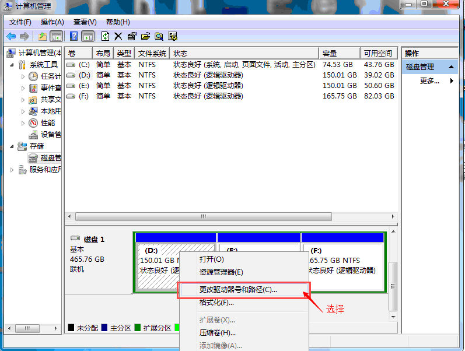
Task: Select the 性能 icon in tree
Action: 33,122
